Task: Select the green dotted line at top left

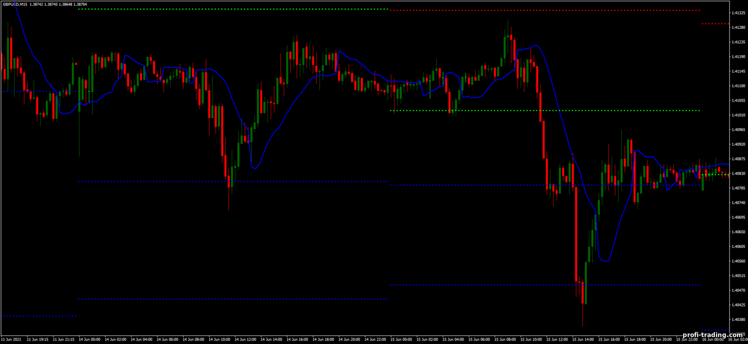Action: coord(233,9)
